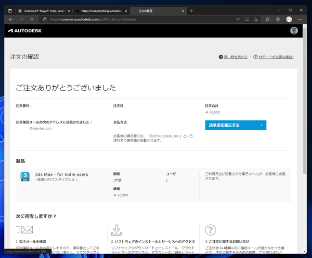Open a new browser tab

191,11
